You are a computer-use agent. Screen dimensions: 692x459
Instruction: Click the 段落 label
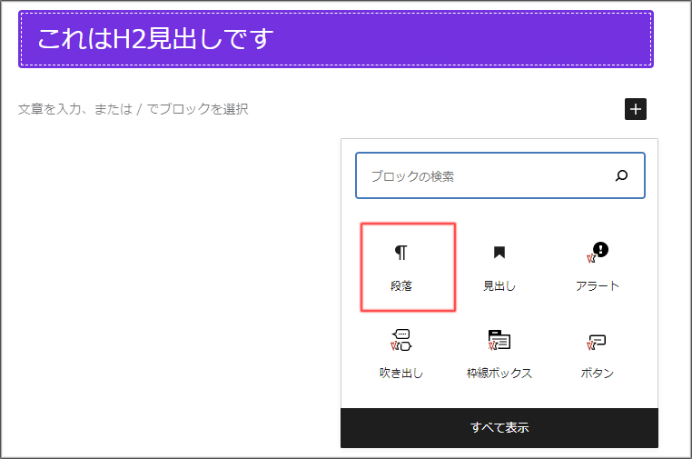point(400,286)
